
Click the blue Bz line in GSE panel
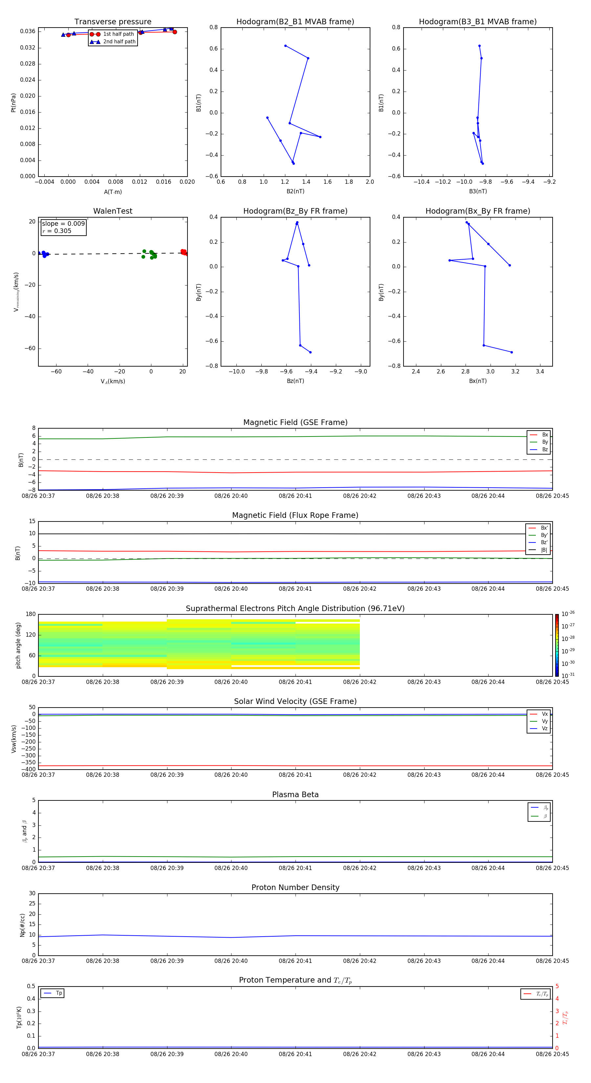[x=295, y=488]
